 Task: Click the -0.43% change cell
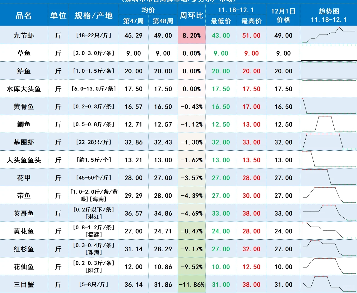click(x=192, y=107)
